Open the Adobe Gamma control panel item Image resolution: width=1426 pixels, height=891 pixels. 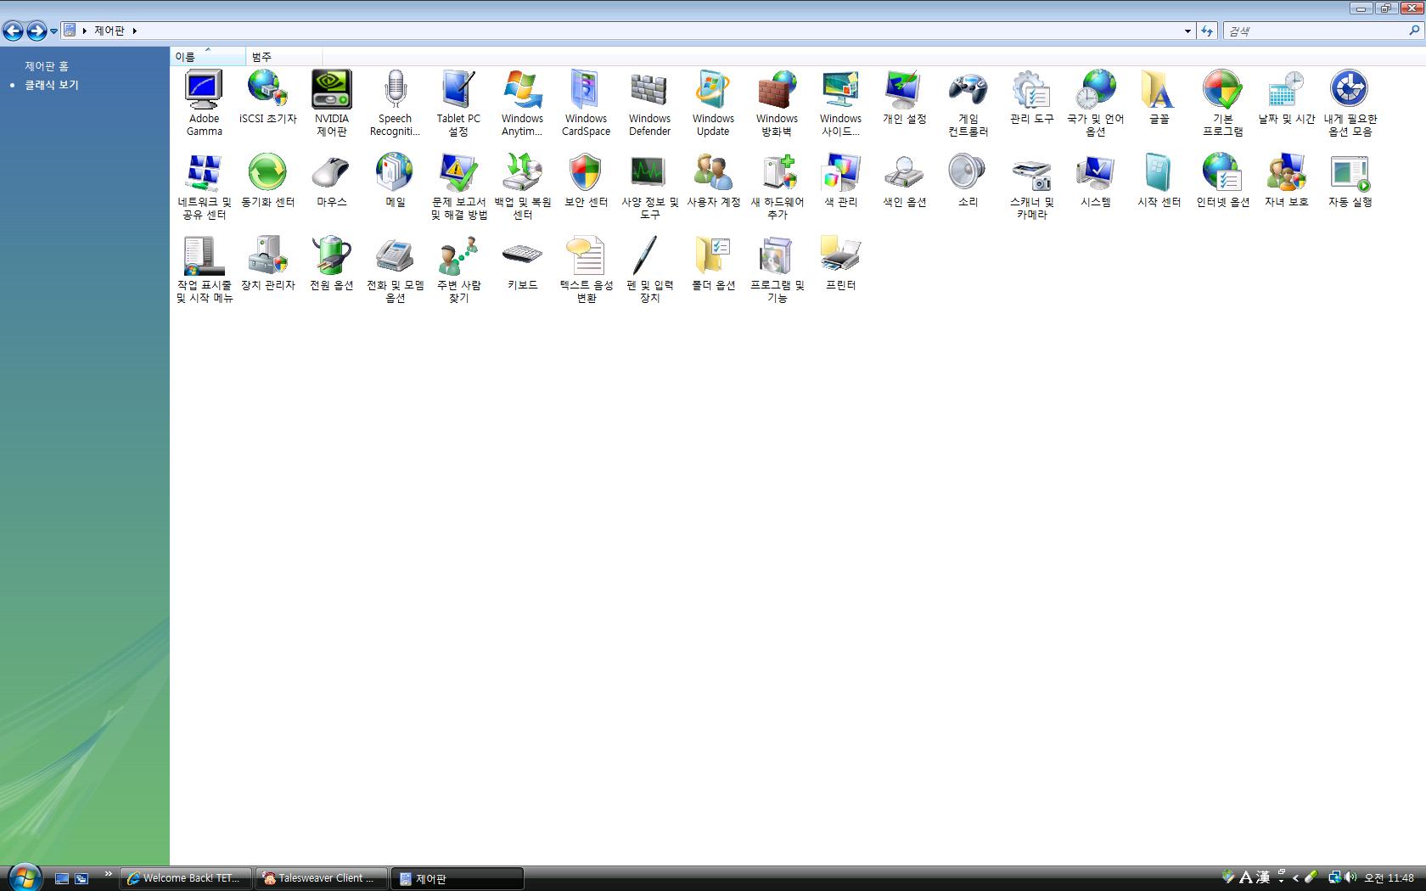(x=204, y=90)
